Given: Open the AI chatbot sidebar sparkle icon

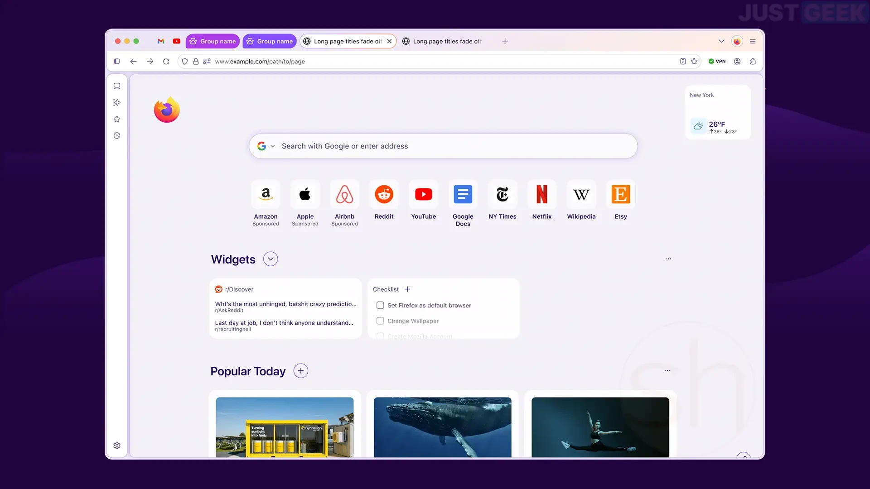Looking at the screenshot, I should click(x=117, y=103).
